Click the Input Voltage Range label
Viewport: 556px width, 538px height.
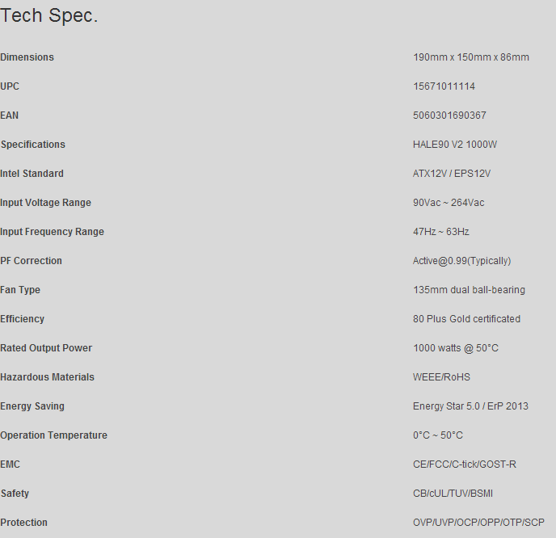click(x=46, y=203)
